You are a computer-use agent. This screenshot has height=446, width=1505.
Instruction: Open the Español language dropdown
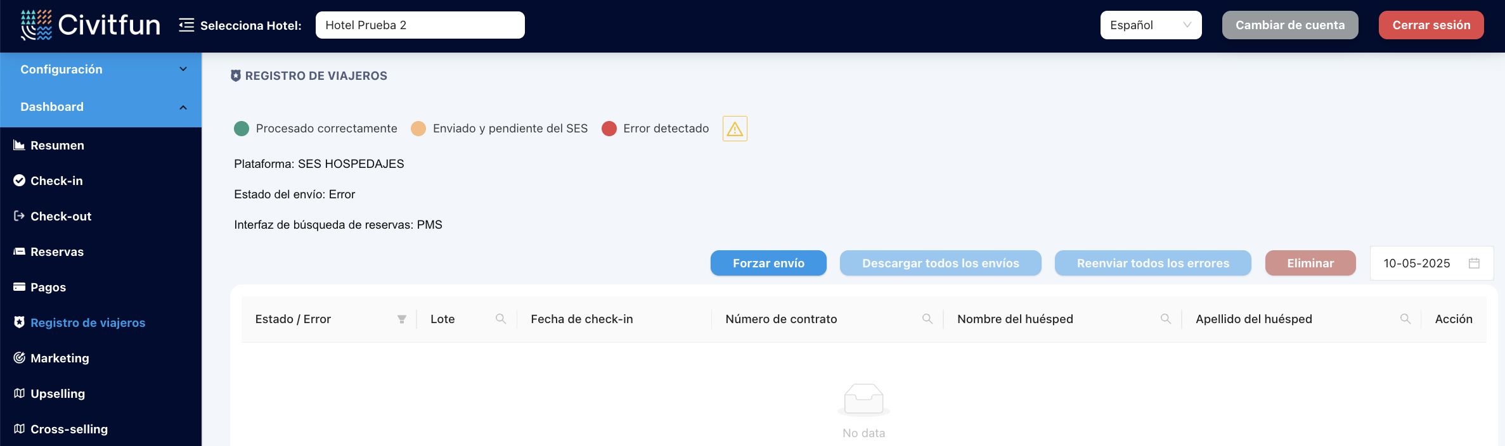1151,25
